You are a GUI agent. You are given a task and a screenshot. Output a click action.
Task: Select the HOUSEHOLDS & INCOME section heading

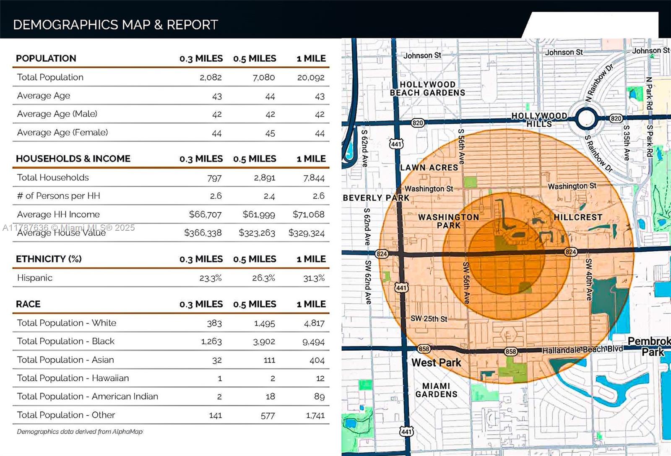pyautogui.click(x=73, y=159)
